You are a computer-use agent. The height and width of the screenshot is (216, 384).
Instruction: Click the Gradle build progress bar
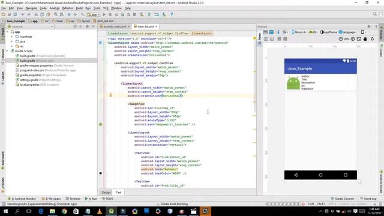pyautogui.click(x=283, y=204)
